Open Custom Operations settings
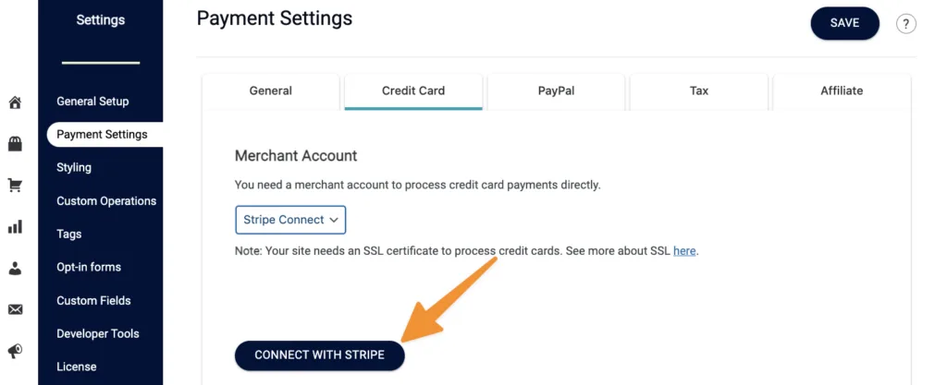The image size is (947, 385). click(106, 201)
